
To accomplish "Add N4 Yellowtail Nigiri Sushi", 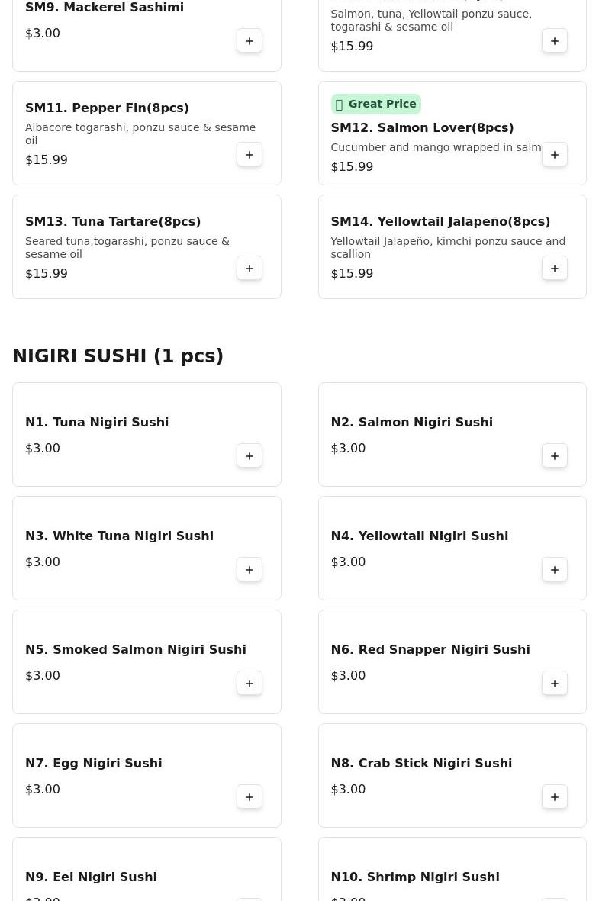I will tap(555, 570).
